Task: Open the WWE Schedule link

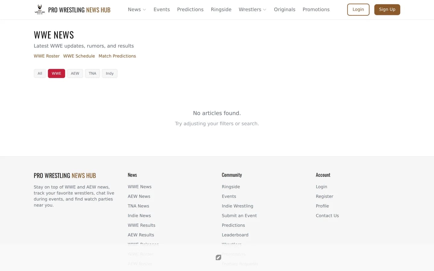Action: click(x=79, y=56)
